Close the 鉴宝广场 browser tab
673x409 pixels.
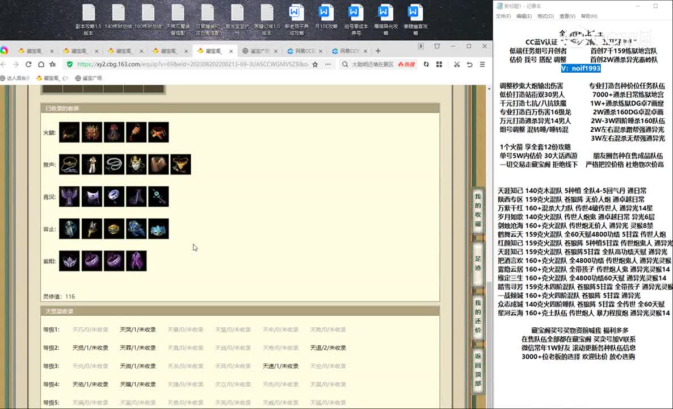click(276, 51)
